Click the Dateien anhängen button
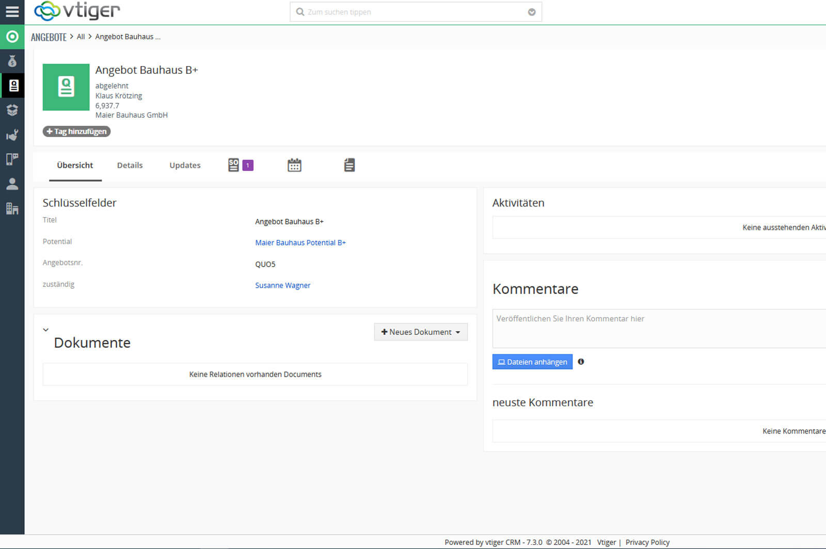This screenshot has width=826, height=549. 532,362
